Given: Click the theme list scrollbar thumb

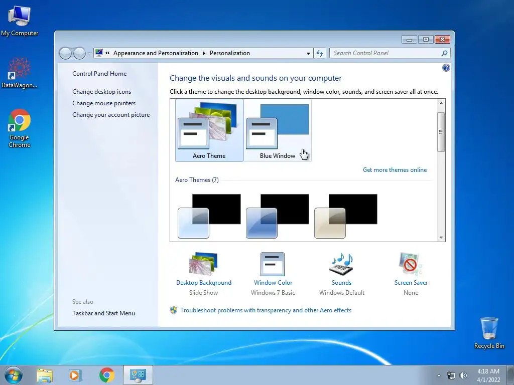Looking at the screenshot, I should point(441,132).
